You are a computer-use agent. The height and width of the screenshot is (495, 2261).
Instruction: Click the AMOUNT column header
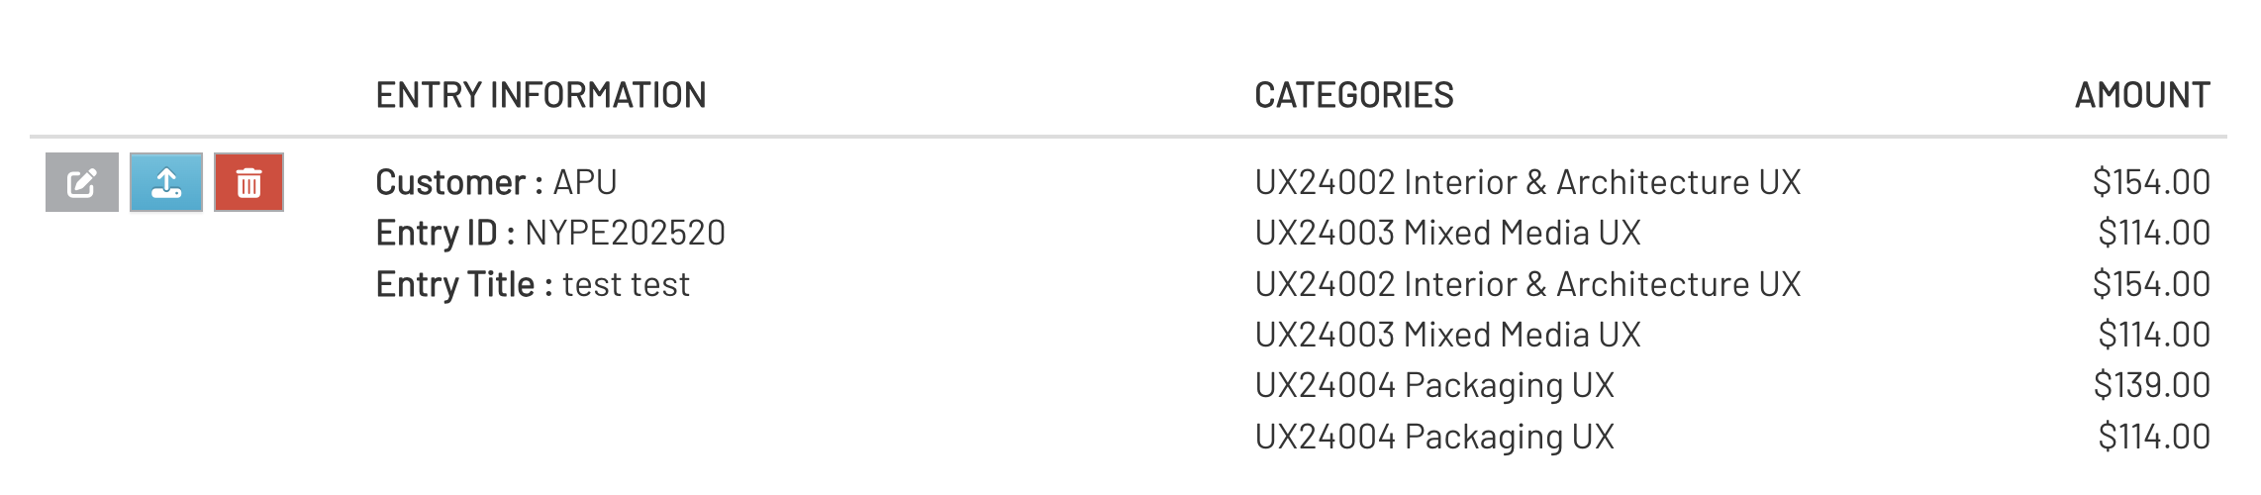[2142, 95]
